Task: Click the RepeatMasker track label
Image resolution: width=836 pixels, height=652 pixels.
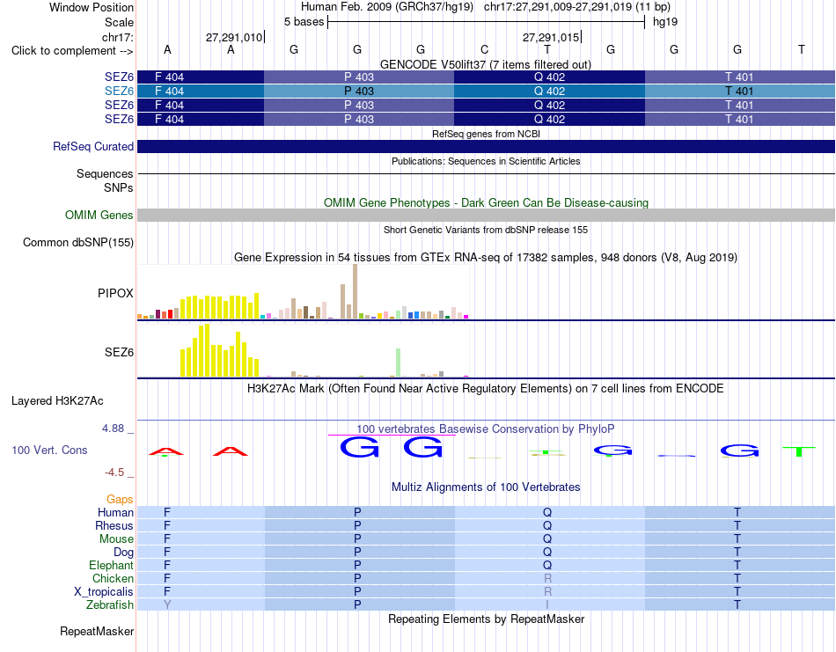Action: (x=97, y=631)
